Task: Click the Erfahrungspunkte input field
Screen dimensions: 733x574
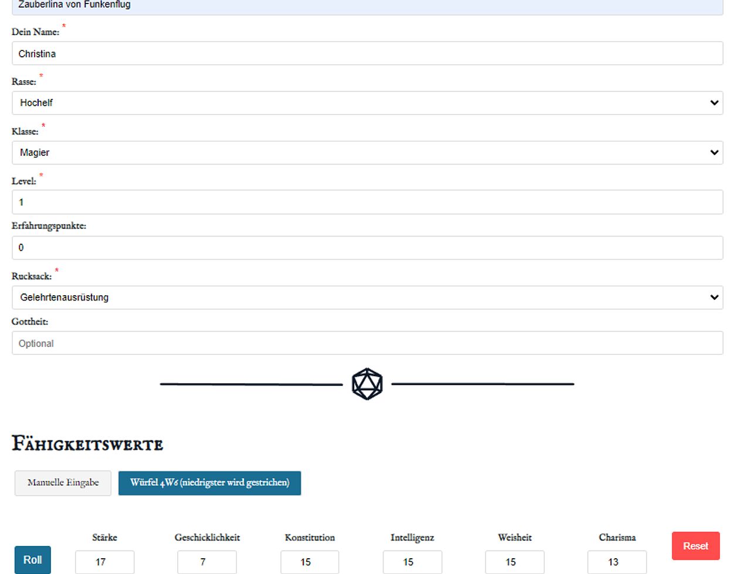Action: click(367, 248)
